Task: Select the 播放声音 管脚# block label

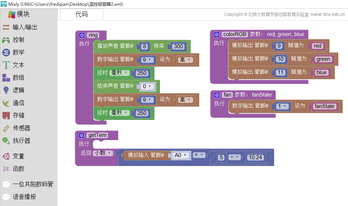Action: (115, 46)
